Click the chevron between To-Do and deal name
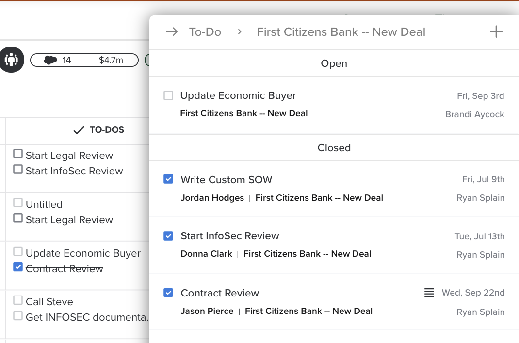519x343 pixels. 239,31
